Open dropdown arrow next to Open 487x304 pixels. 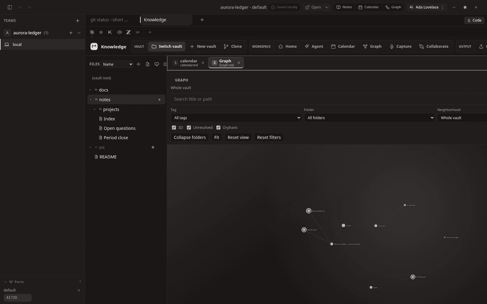click(327, 7)
